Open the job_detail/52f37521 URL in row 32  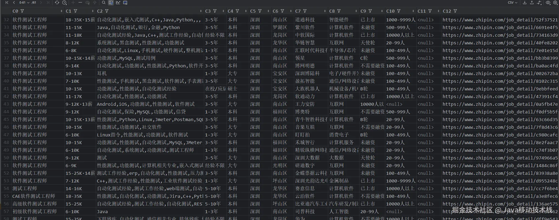pos(500,20)
